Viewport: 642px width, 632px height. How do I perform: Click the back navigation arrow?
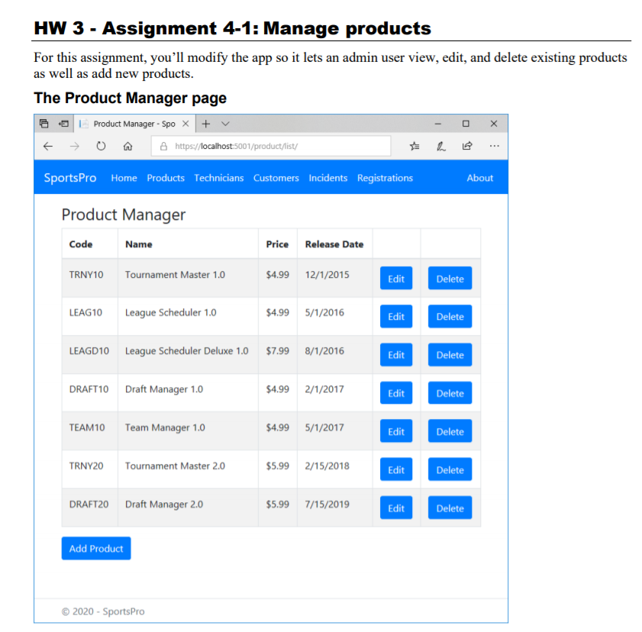(47, 146)
